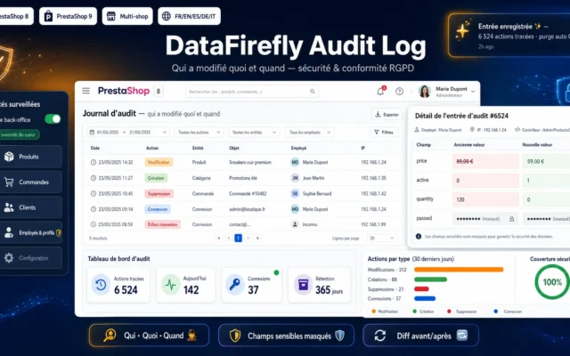Viewport: 570px width, 356px height.
Task: Click the orange Modifications bar in the chart
Action: click(459, 270)
